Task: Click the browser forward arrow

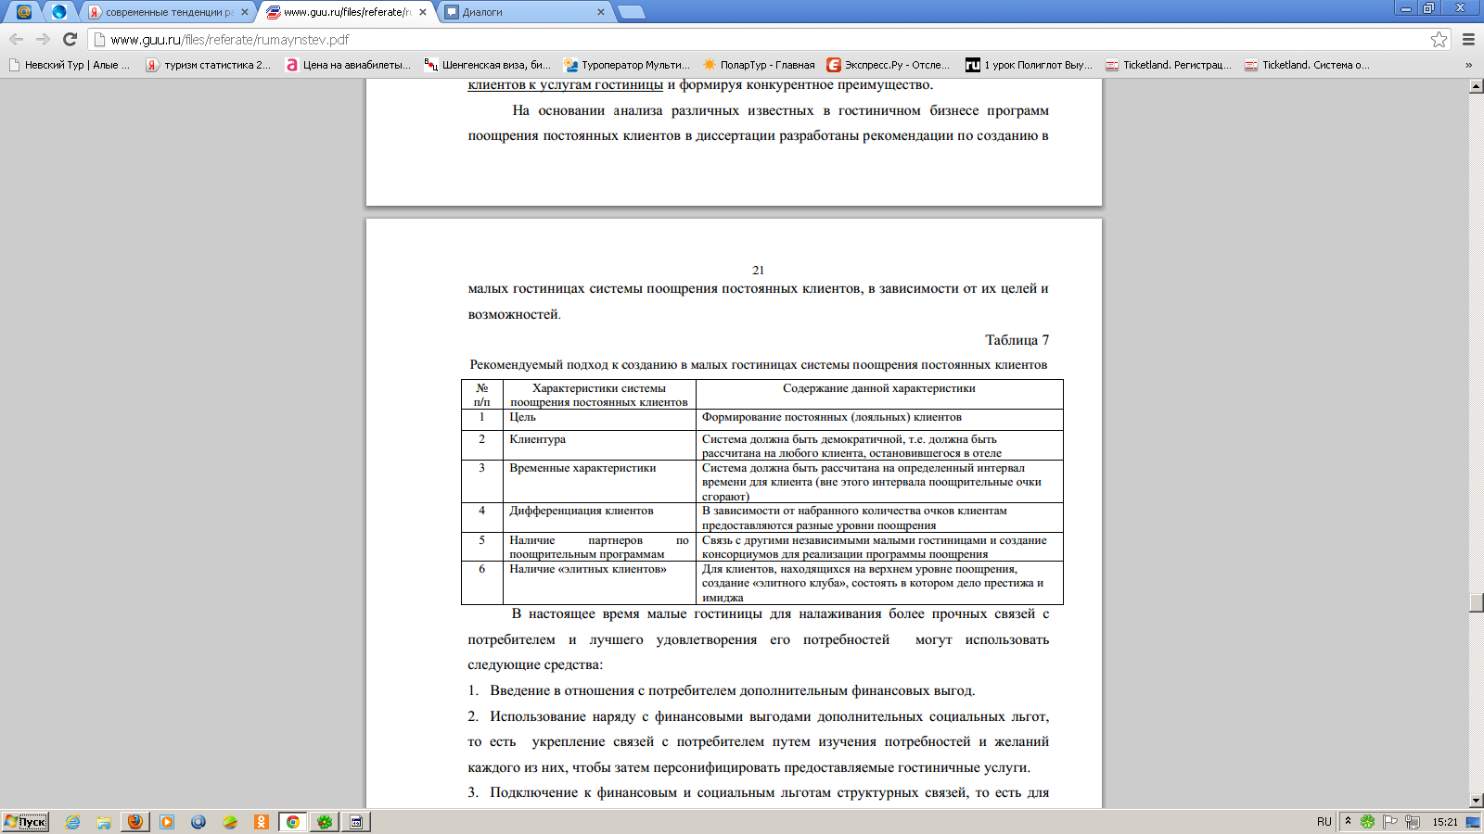Action: 43,39
